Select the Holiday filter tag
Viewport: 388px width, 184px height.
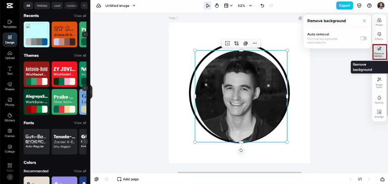(x=42, y=5)
